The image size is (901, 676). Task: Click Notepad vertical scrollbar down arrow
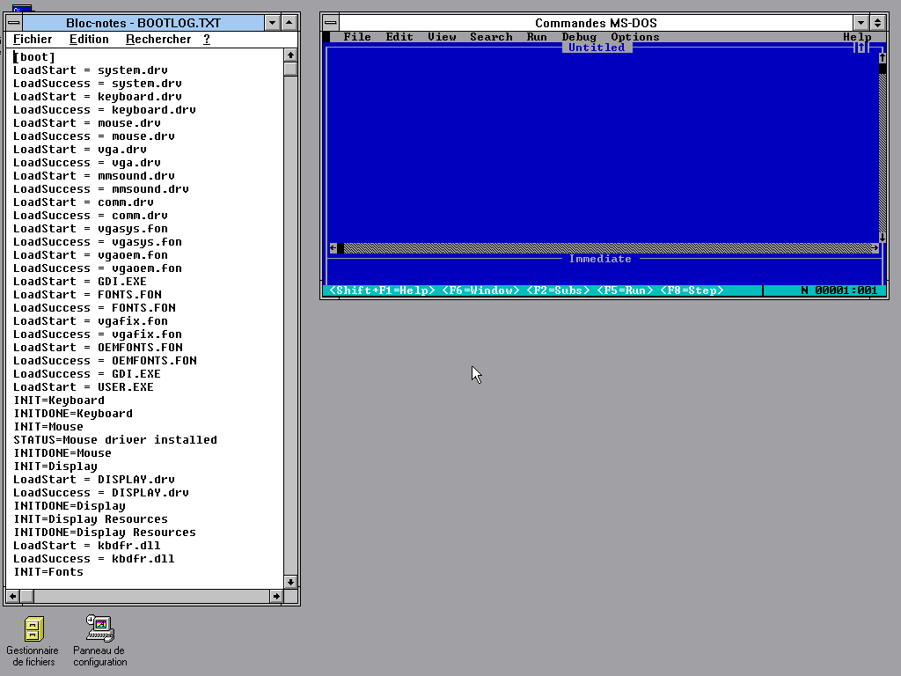coord(290,582)
